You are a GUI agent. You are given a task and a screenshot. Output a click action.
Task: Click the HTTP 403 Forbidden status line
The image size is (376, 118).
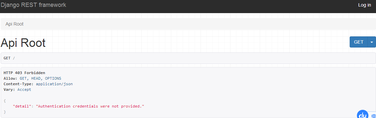point(24,73)
